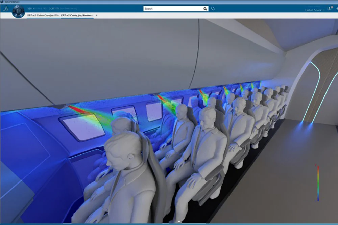Open the user profile icon
Viewport: 338px width, 225px height.
point(330,9)
